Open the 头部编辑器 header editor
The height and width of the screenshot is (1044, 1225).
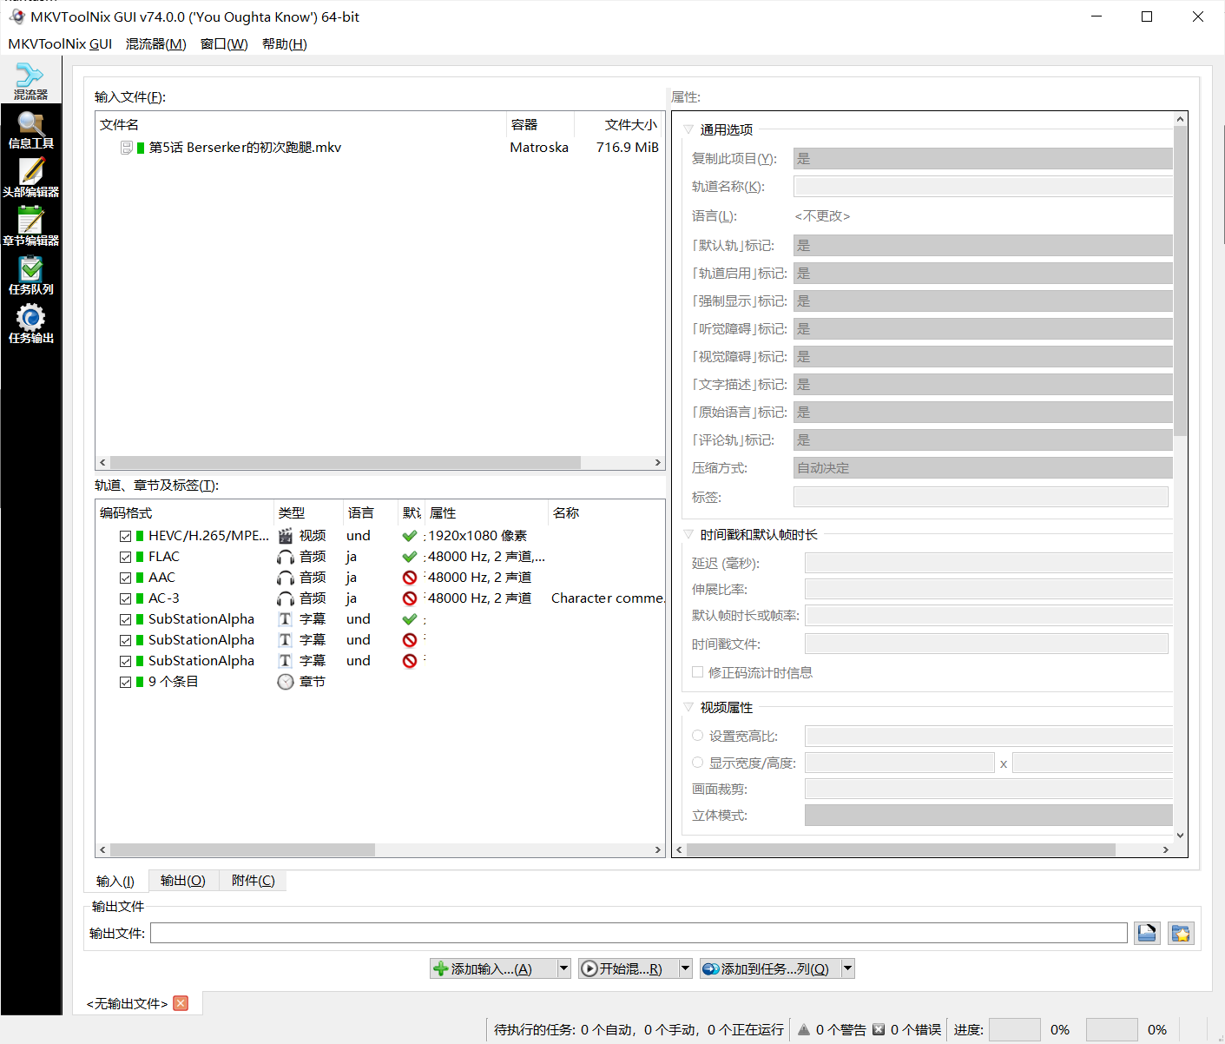pyautogui.click(x=30, y=178)
